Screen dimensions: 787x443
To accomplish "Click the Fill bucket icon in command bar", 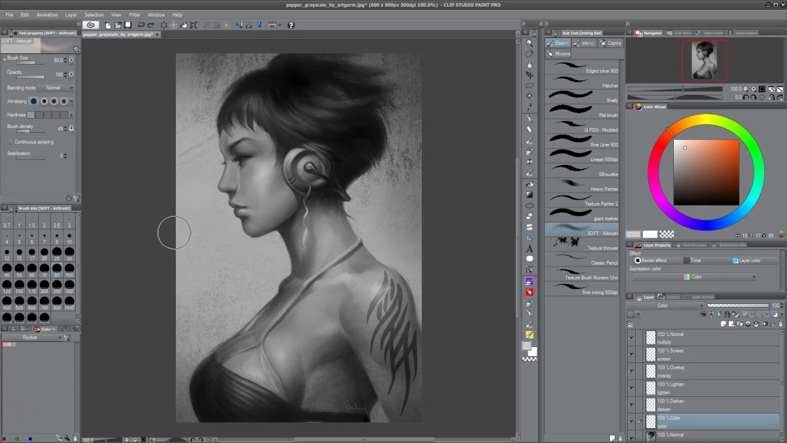I will coord(184,25).
